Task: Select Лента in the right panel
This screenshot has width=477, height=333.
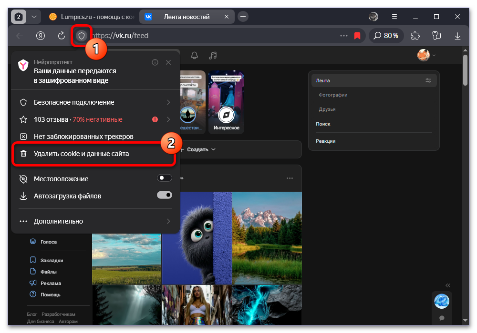Action: coord(374,81)
